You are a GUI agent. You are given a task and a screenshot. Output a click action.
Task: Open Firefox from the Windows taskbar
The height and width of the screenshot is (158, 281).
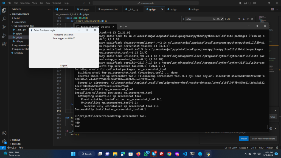coord(138,154)
